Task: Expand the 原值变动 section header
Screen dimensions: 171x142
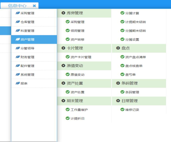Action: click(75, 66)
